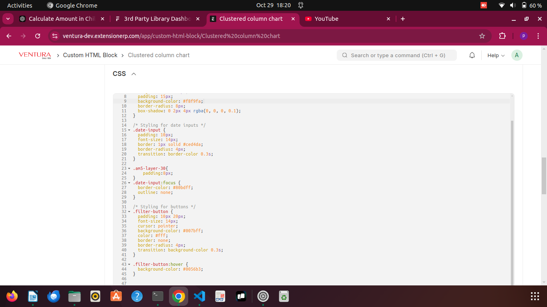Open the Help icon in the dock
The height and width of the screenshot is (307, 547).
(137, 296)
